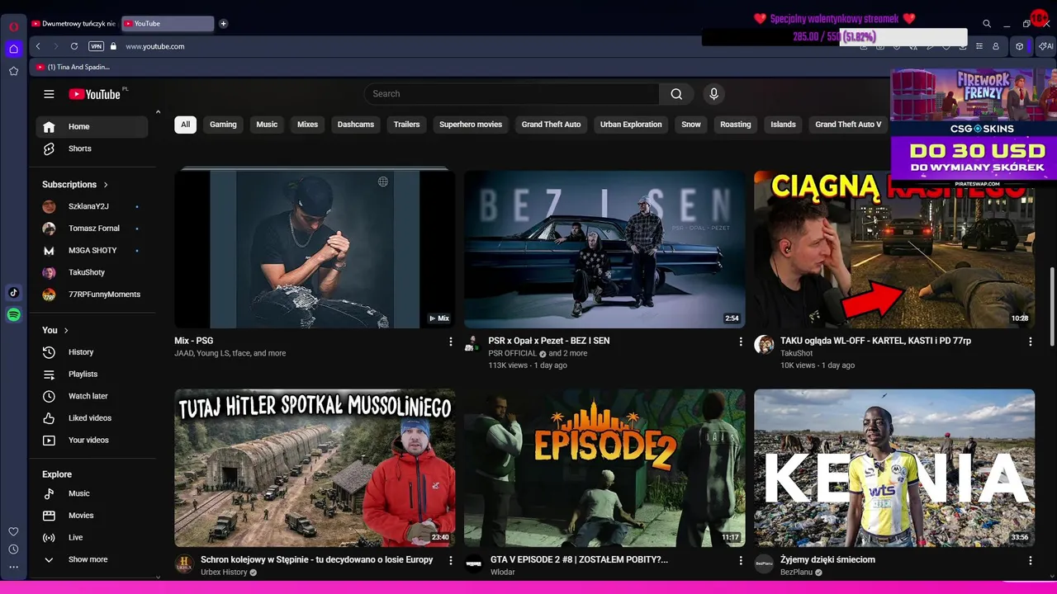Open the Urbex History channel avatar

pyautogui.click(x=183, y=563)
